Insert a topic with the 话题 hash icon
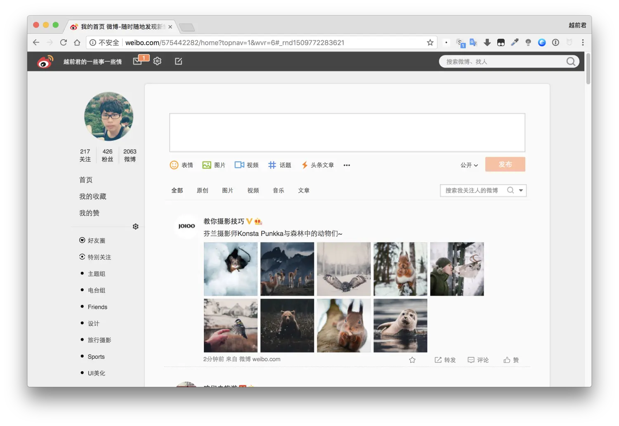The height and width of the screenshot is (426, 619). [272, 165]
